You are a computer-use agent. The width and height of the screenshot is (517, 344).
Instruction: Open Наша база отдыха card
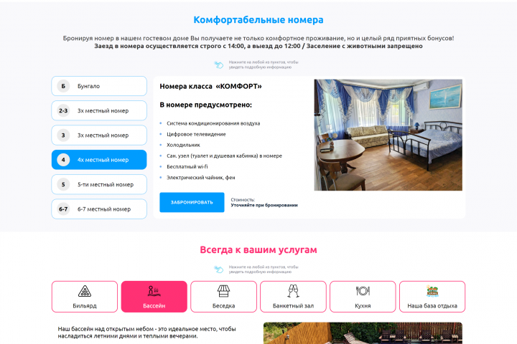432,297
